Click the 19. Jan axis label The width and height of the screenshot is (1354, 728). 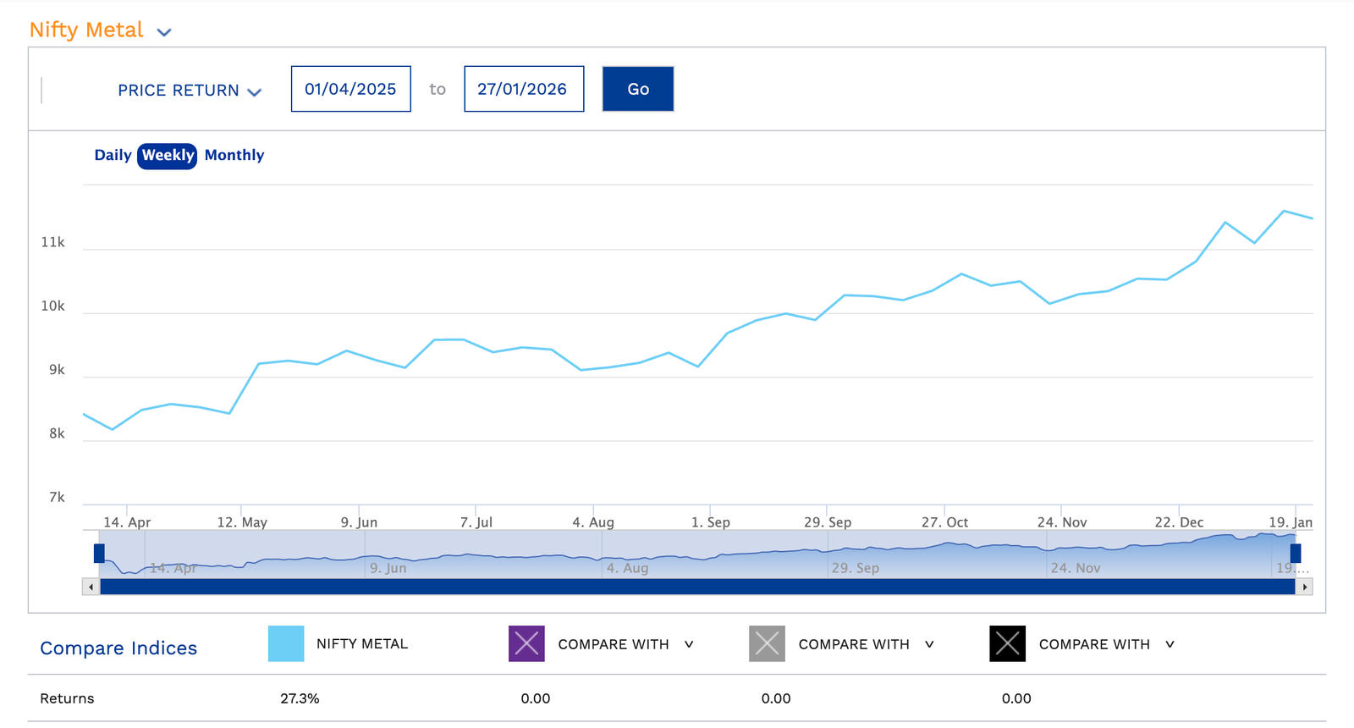tap(1291, 522)
